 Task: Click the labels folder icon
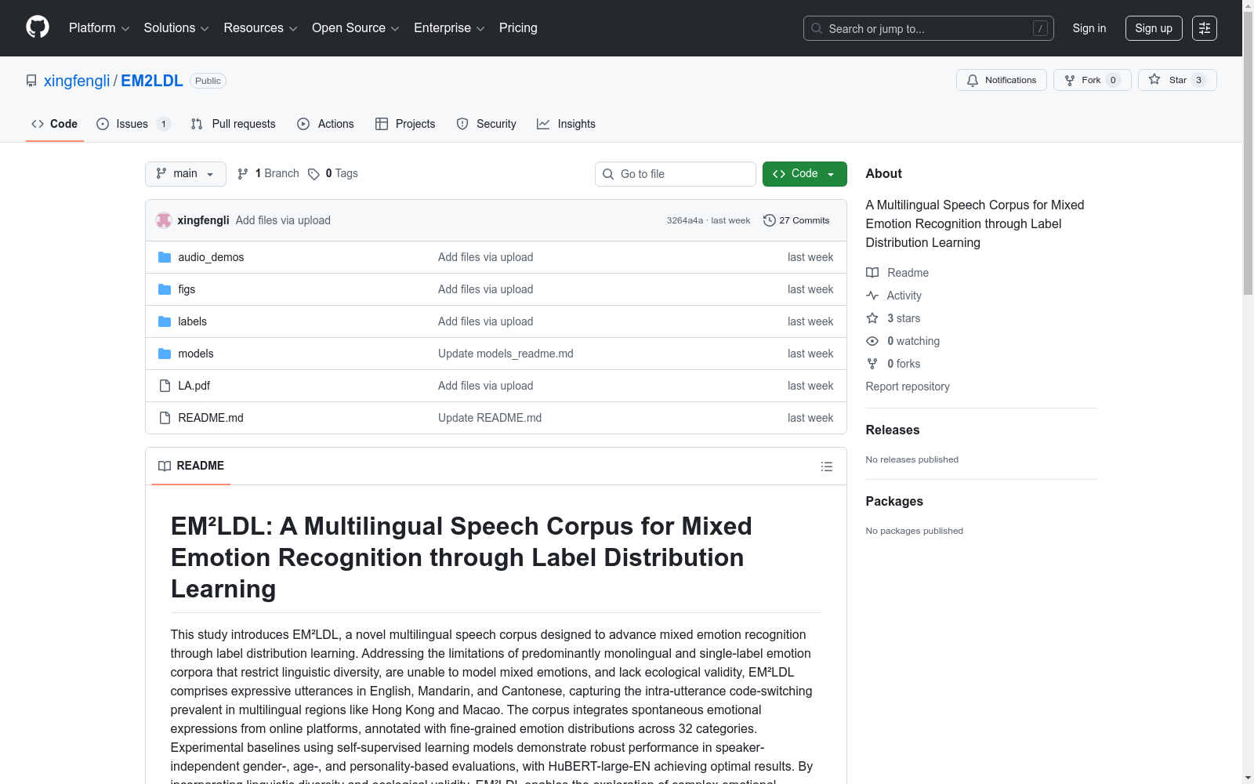[165, 321]
